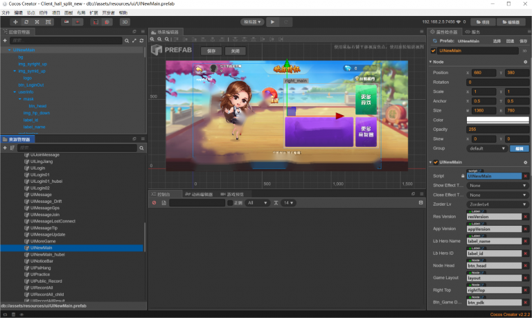Image resolution: width=532 pixels, height=318 pixels.
Task: Select the btn_LoginOut node in hierarchy
Action: 31,85
